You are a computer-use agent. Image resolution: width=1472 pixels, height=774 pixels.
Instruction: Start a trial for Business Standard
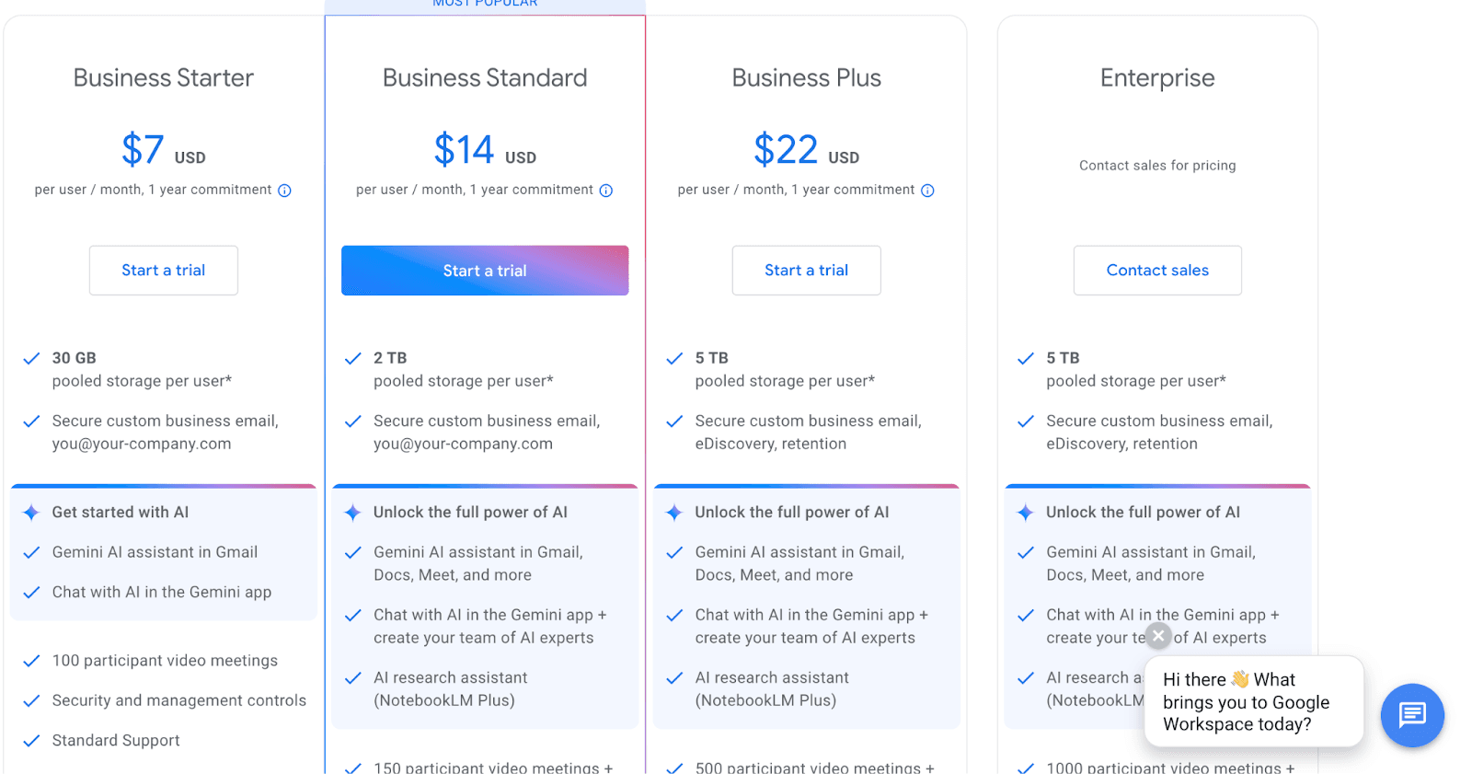point(485,271)
